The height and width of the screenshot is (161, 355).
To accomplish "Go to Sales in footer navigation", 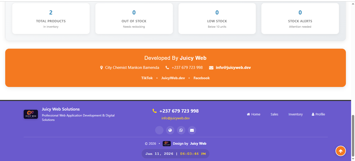I will pos(274,114).
